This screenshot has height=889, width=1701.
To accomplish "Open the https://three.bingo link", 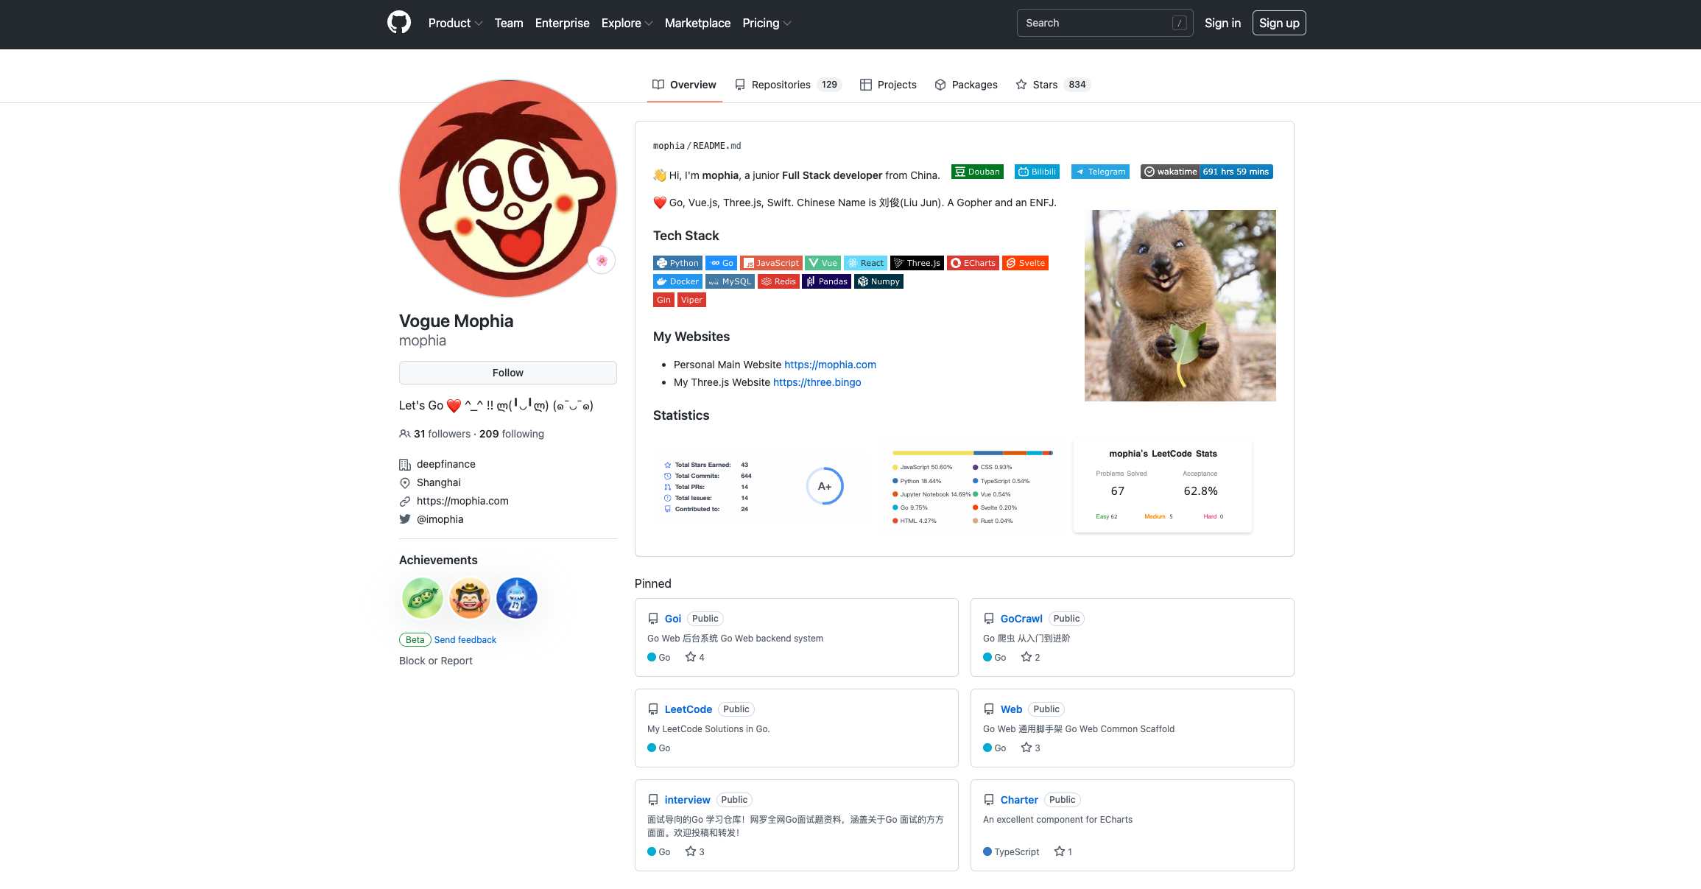I will [817, 382].
